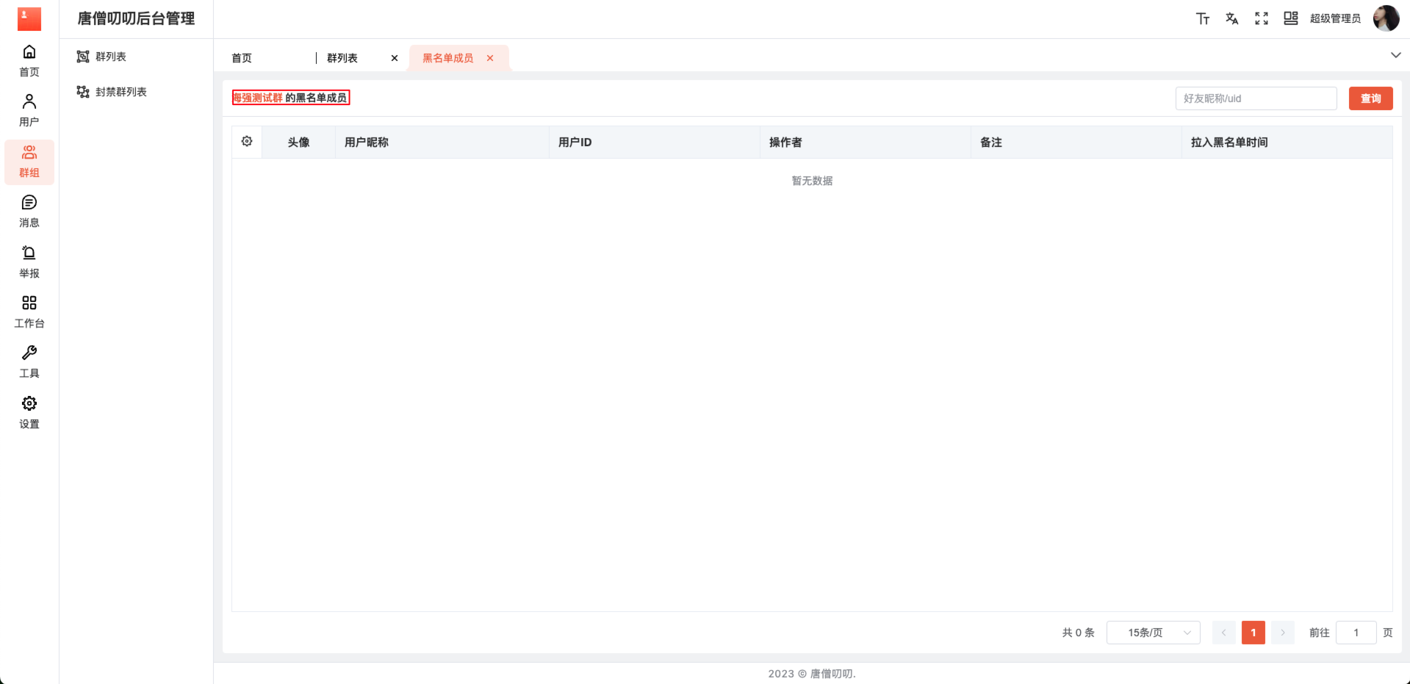Open 封禁群列表 in the side menu

tap(121, 92)
